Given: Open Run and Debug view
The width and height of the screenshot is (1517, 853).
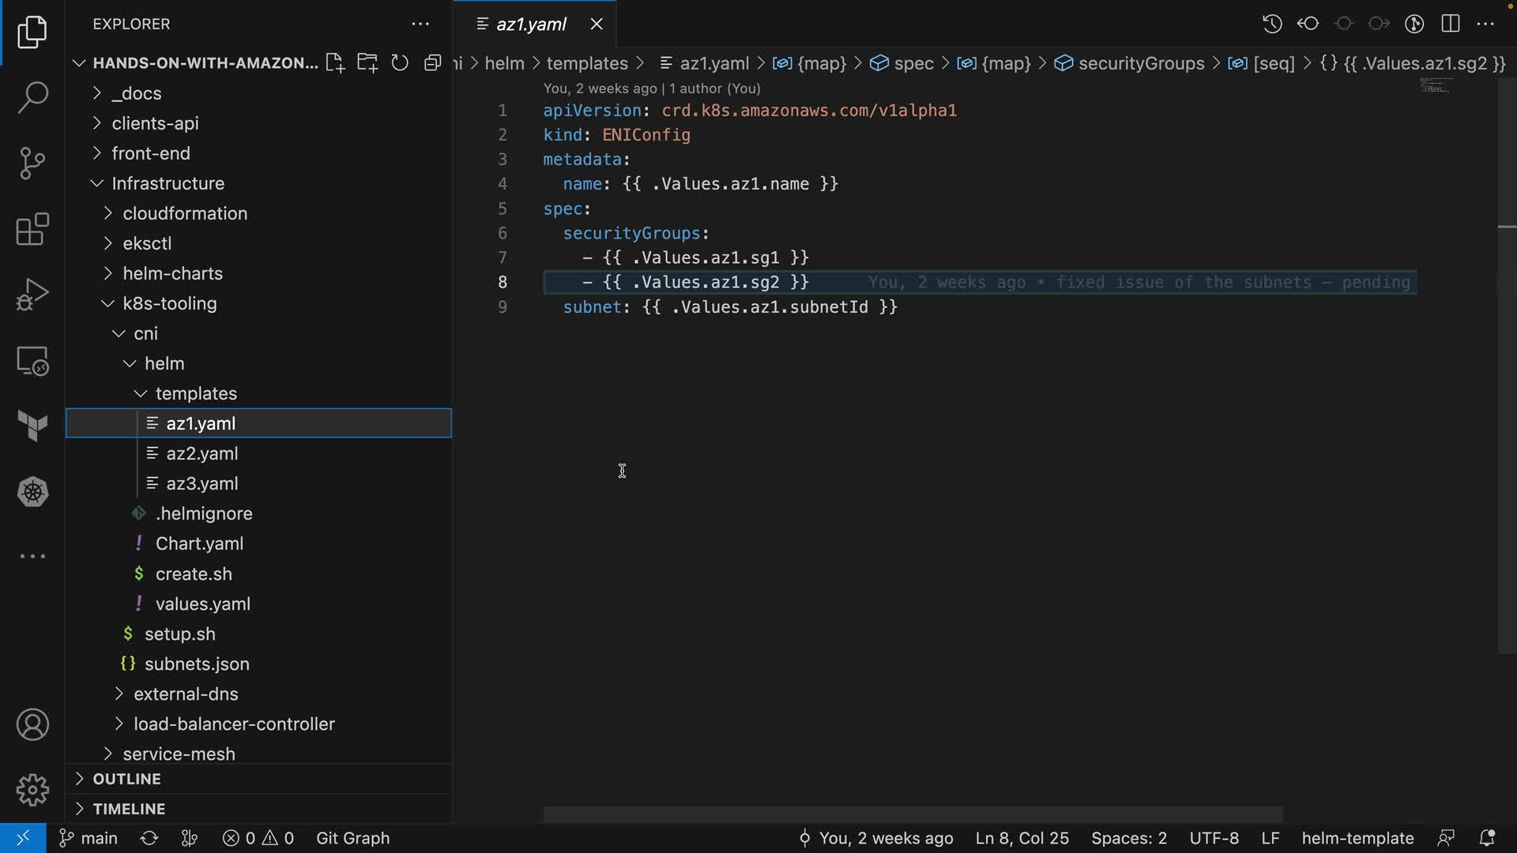Looking at the screenshot, I should coord(32,295).
